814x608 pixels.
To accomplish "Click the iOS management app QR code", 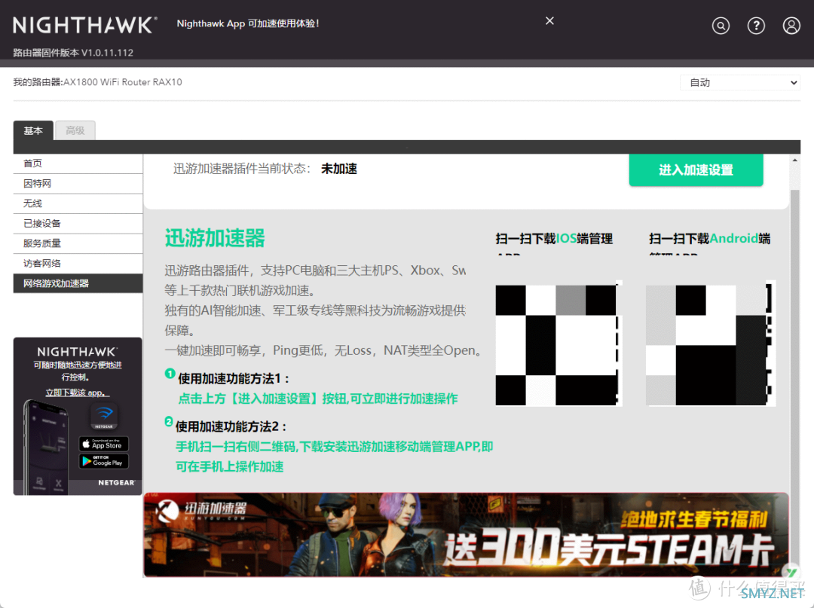I will pos(558,344).
